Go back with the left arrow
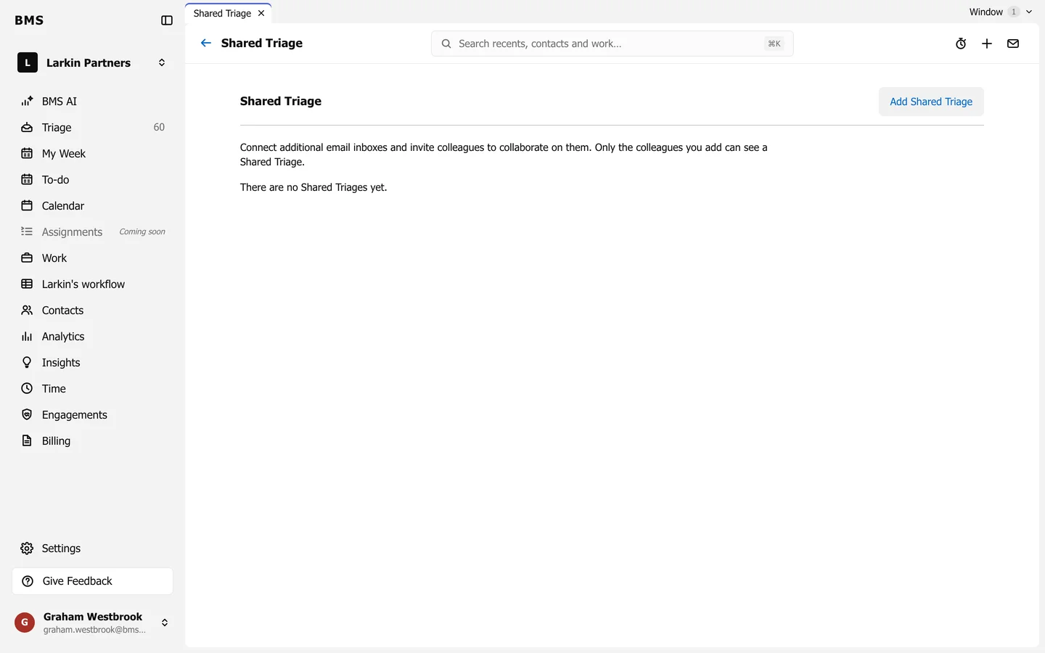 coord(206,44)
